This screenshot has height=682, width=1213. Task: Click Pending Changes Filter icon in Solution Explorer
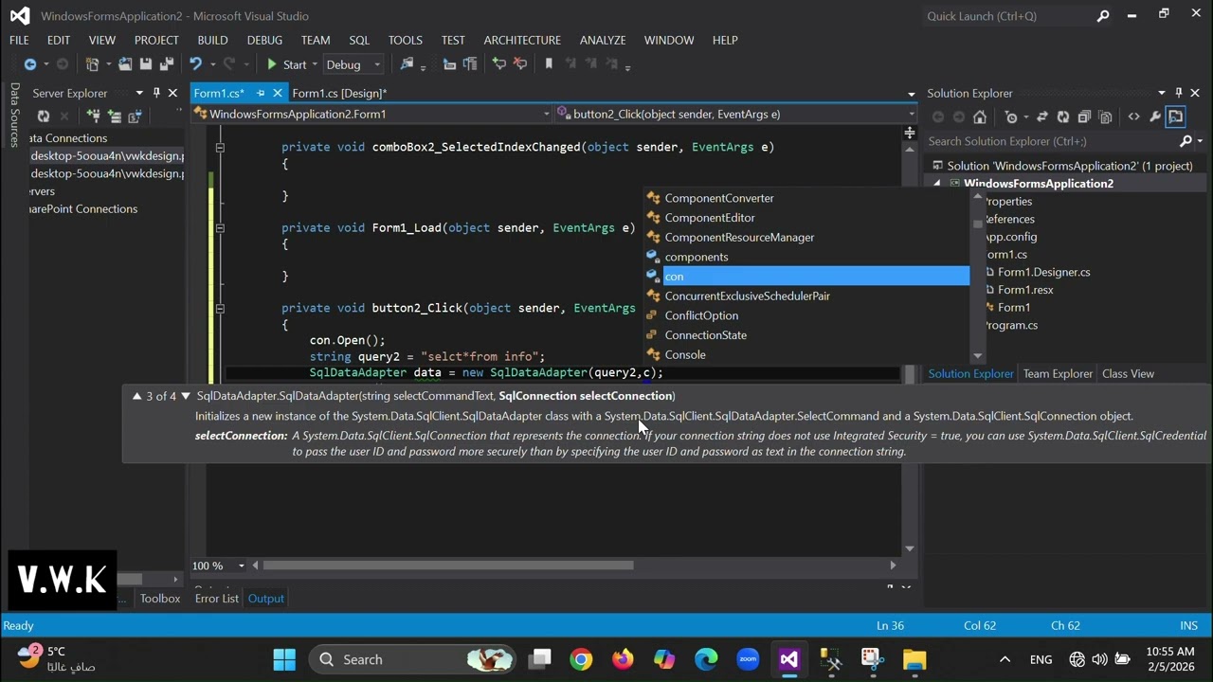tap(1011, 117)
